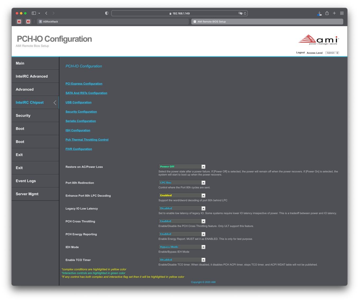Open the share icon in Safari toolbar
The height and width of the screenshot is (301, 359).
tap(327, 13)
